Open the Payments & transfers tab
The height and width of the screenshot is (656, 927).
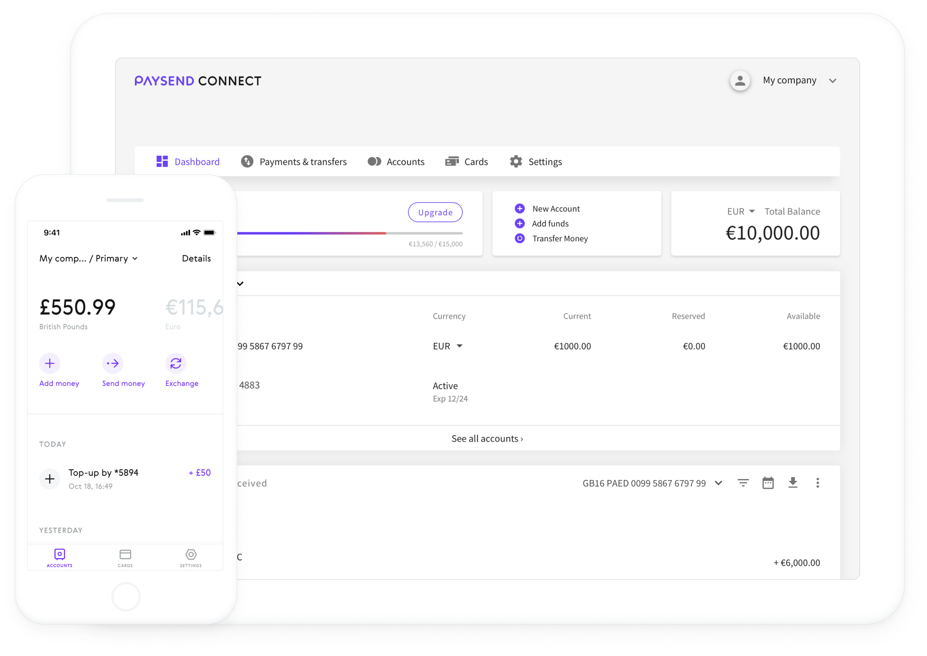click(x=293, y=162)
